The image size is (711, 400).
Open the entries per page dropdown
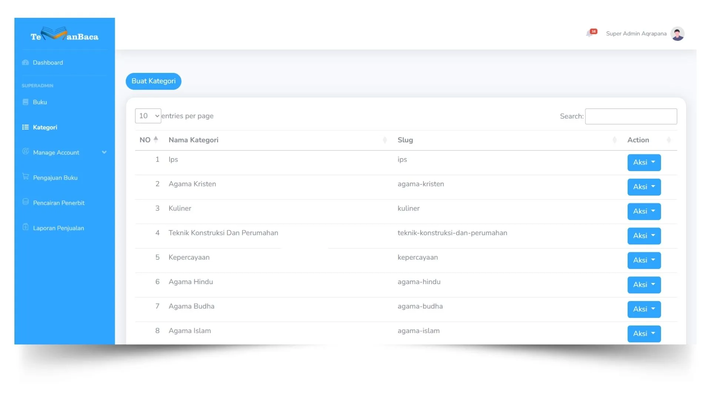point(148,116)
